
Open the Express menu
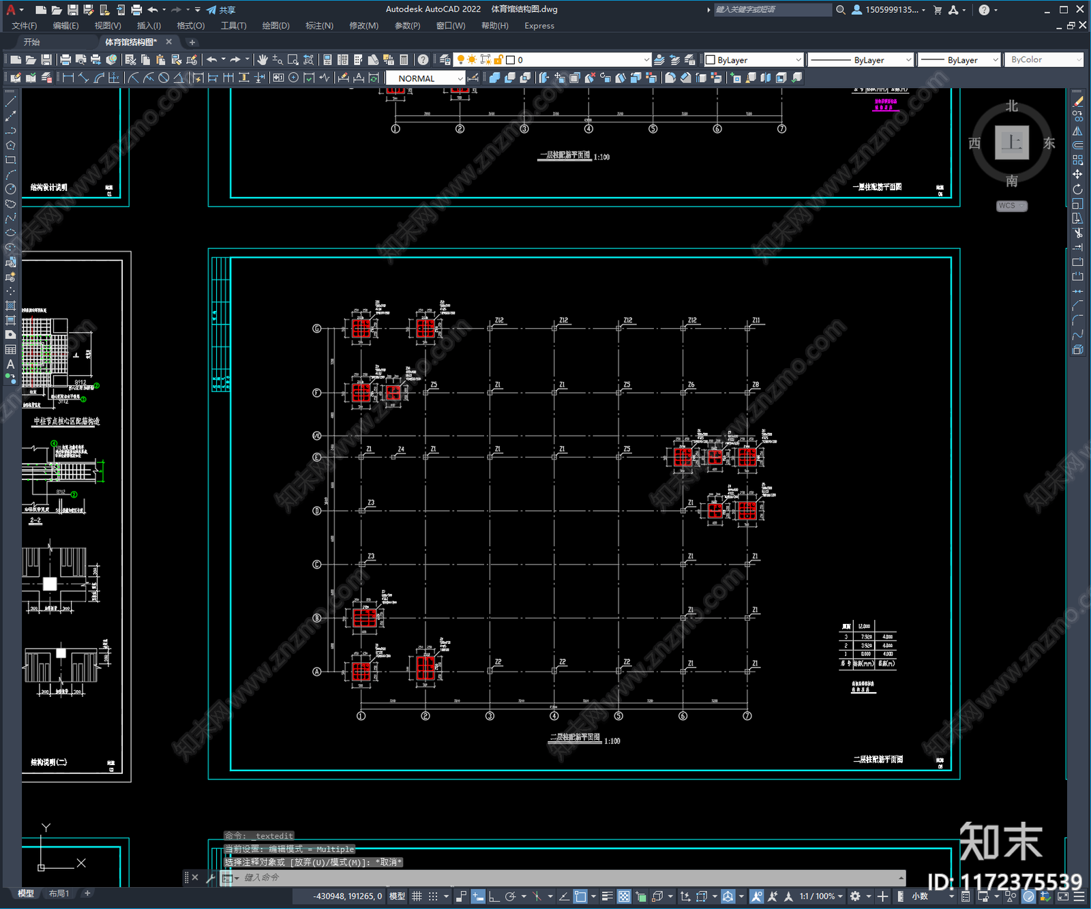pos(539,26)
